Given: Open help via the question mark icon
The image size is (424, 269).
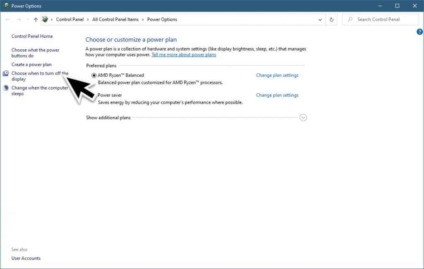Looking at the screenshot, I should [419, 32].
